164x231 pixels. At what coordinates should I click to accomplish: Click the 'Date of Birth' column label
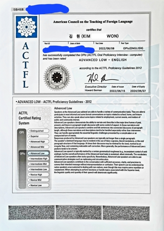(x=75, y=43)
